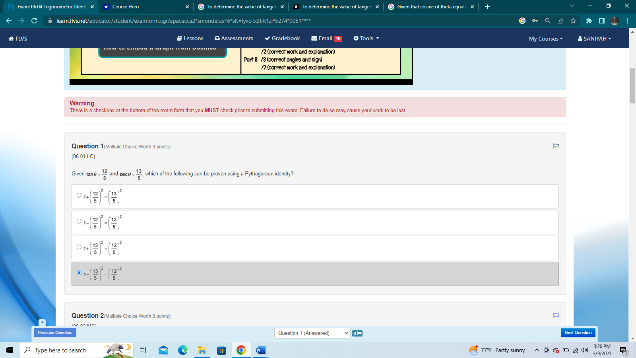Open a new browser tab

[x=487, y=7]
